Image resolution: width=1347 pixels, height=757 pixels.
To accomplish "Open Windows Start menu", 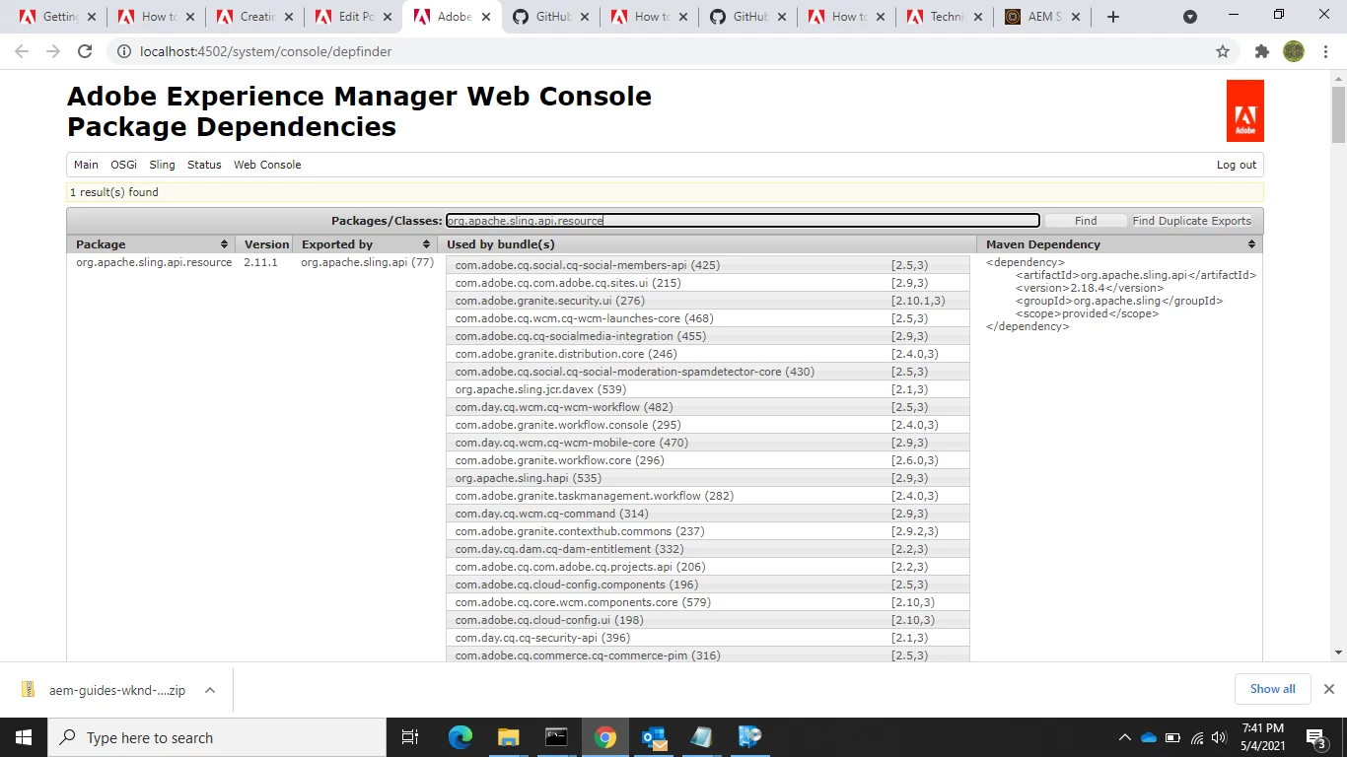I will coord(23,737).
